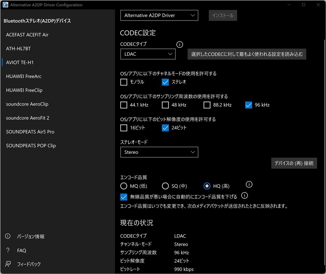Enable the 48 kHz sampling checkbox
326x274 pixels.
pos(165,105)
